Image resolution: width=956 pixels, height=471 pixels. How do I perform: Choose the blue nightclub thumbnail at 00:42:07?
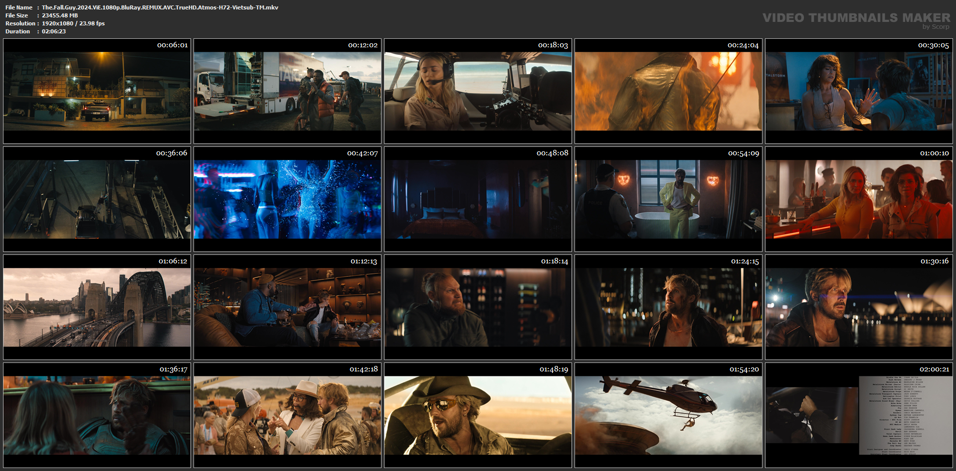tap(288, 199)
